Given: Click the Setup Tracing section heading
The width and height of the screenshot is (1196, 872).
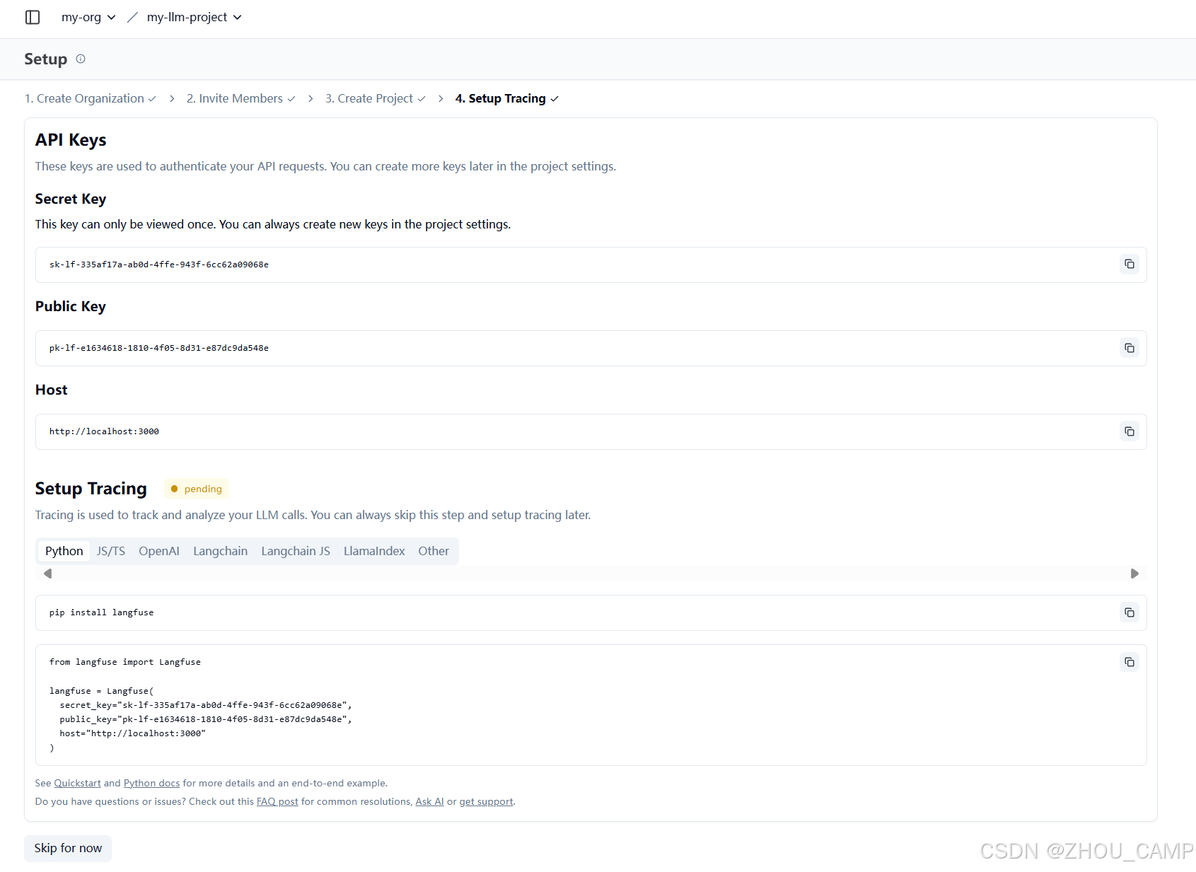Looking at the screenshot, I should (91, 489).
